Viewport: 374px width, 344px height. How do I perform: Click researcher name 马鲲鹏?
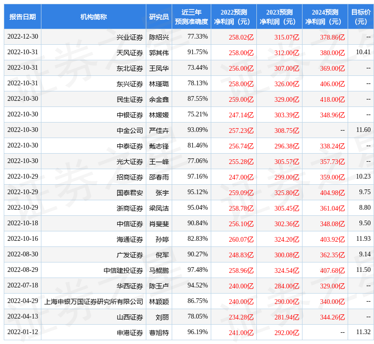[159, 270]
